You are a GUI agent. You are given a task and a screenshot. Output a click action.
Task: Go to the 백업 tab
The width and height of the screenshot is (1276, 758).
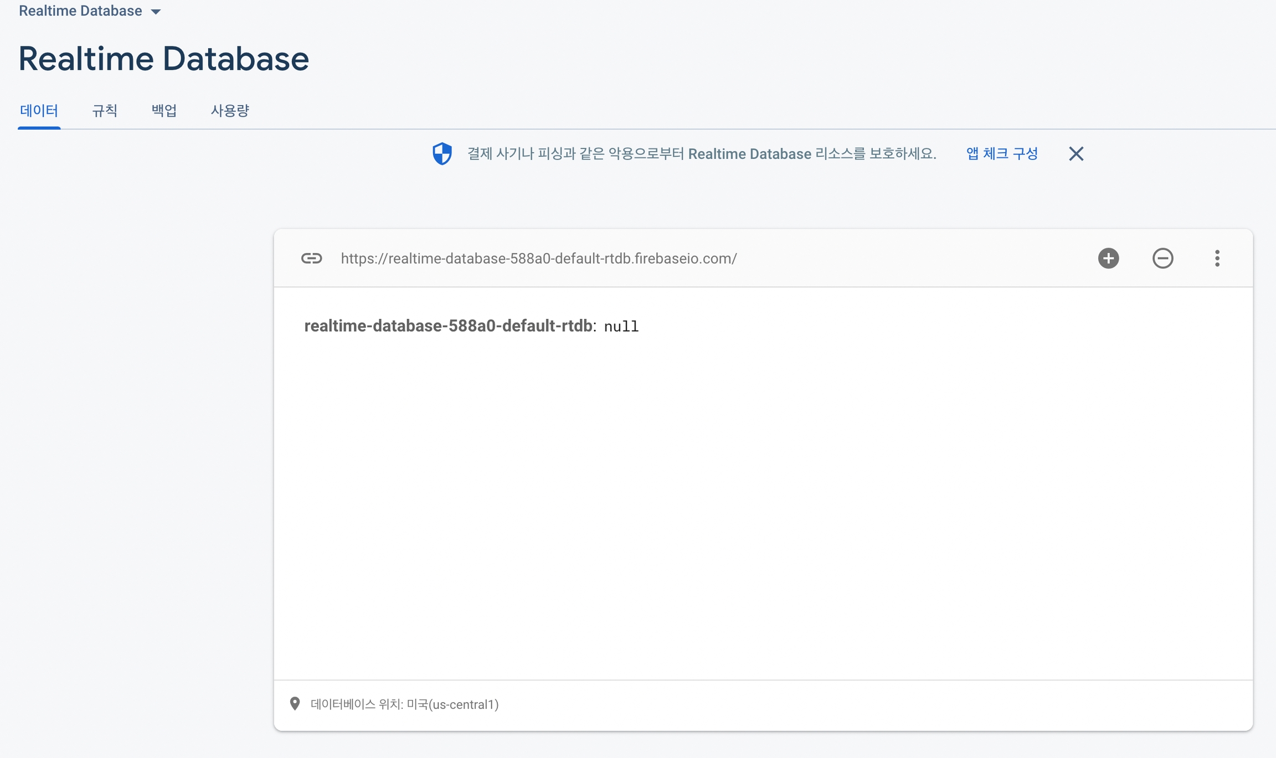point(164,111)
